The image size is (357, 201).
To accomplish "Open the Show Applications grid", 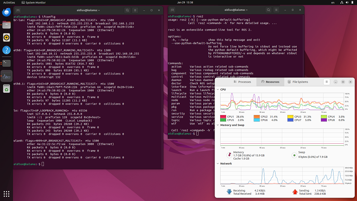I will [6, 194].
